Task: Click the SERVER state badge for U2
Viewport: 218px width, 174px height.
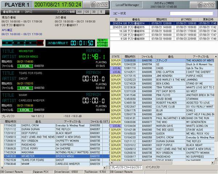Action: click(x=116, y=64)
